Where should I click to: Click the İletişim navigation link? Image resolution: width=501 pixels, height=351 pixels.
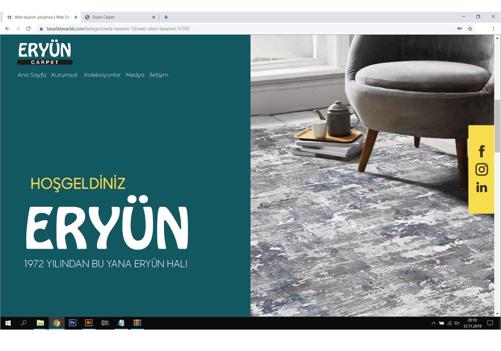tap(159, 75)
